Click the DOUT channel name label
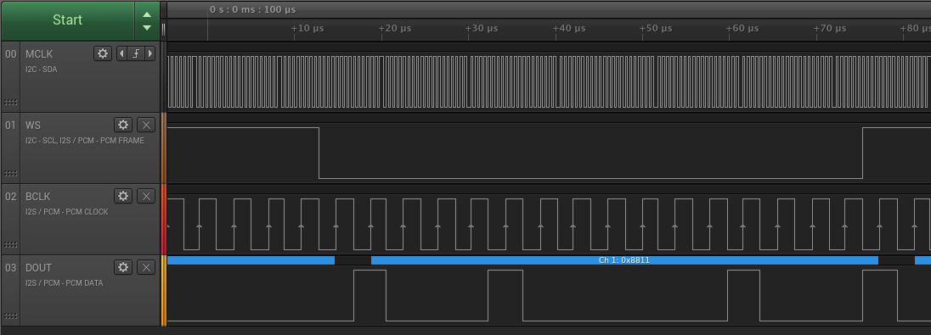931x335 pixels. click(38, 267)
